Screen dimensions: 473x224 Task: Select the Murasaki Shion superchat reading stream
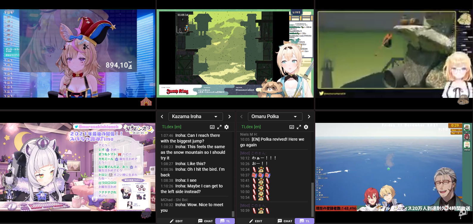(x=78, y=167)
